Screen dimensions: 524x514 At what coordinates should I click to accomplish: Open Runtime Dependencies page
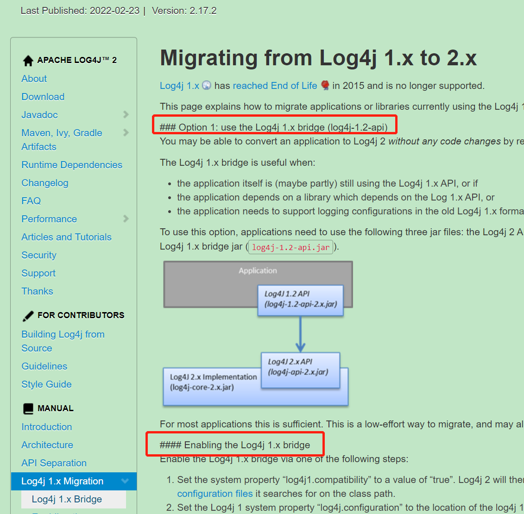click(72, 165)
